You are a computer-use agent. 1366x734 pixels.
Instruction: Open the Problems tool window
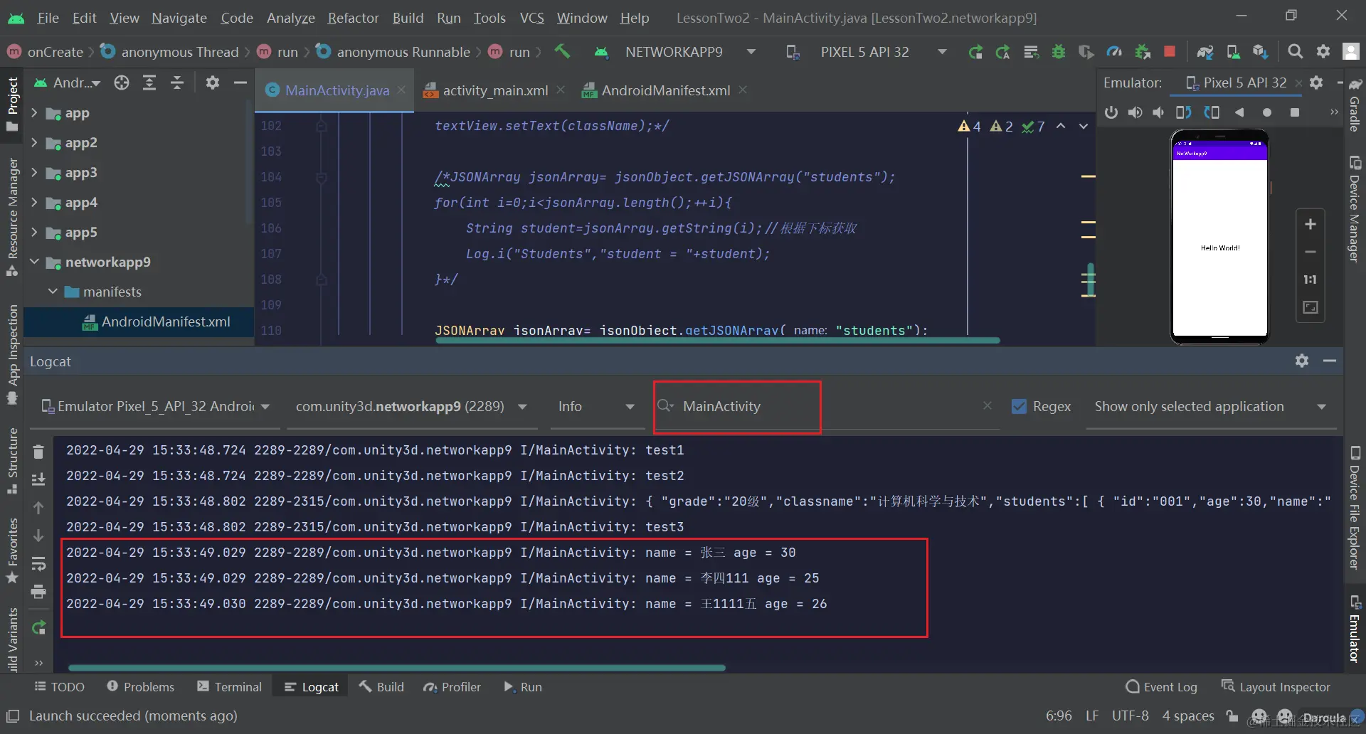click(x=140, y=687)
